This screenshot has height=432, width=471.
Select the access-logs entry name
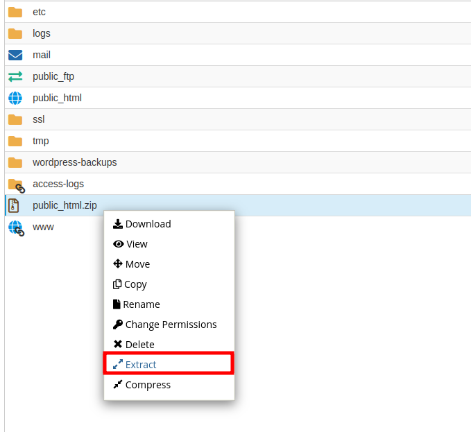coord(58,184)
